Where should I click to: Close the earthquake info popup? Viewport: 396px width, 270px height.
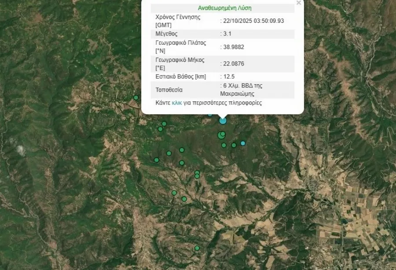point(299,3)
